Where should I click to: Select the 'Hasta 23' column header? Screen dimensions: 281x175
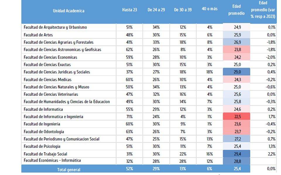(x=129, y=10)
